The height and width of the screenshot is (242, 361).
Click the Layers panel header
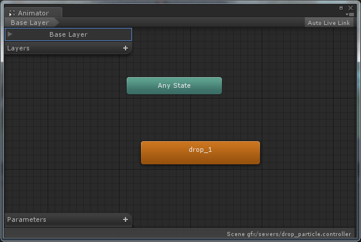point(68,48)
